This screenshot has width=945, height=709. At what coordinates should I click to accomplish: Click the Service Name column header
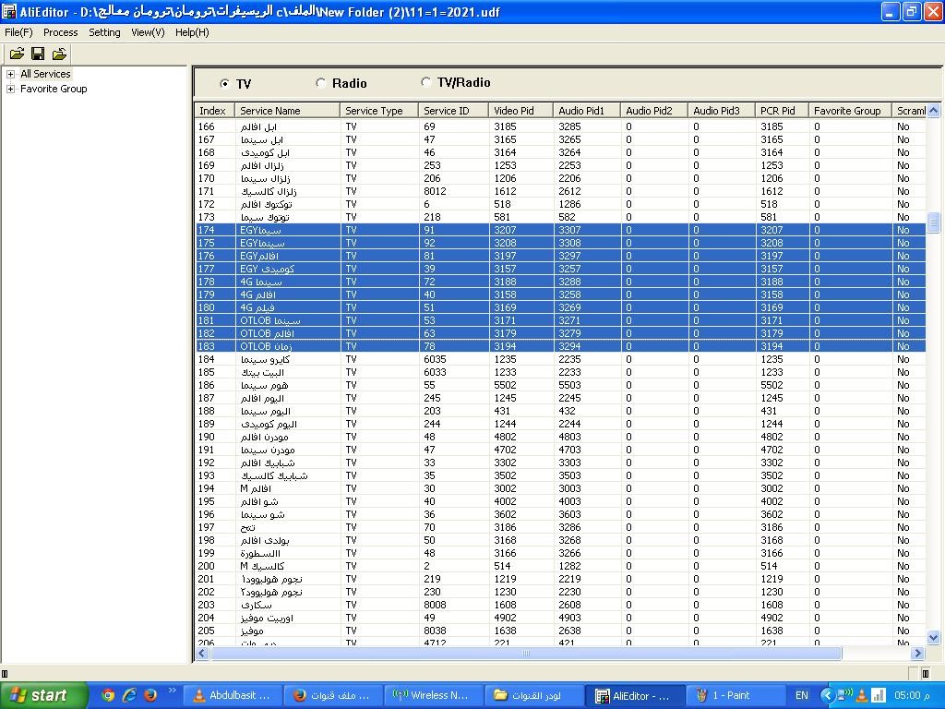(286, 111)
